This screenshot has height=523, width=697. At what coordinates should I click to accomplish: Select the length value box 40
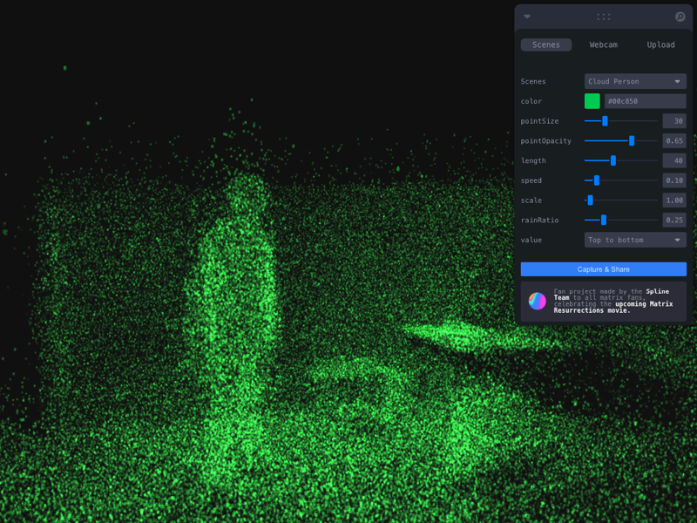[x=674, y=160]
